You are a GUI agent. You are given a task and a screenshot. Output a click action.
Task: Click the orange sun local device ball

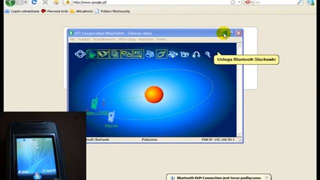pos(154,94)
